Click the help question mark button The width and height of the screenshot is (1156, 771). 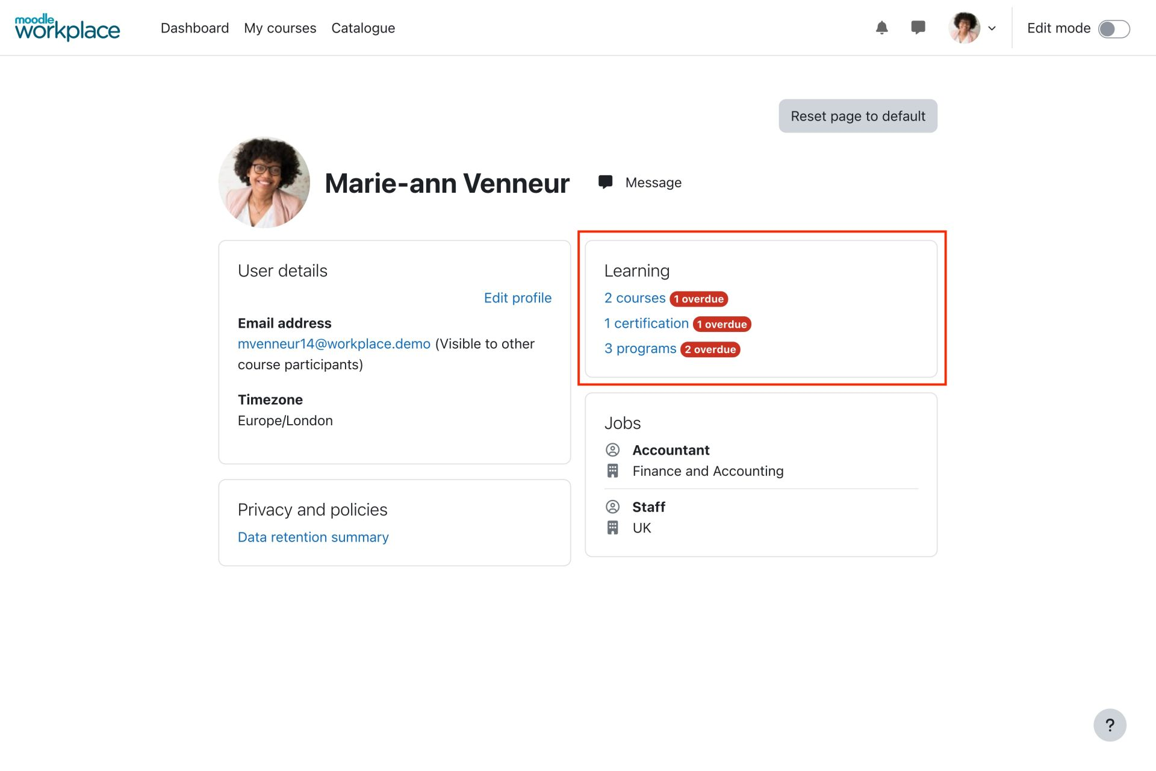coord(1110,725)
